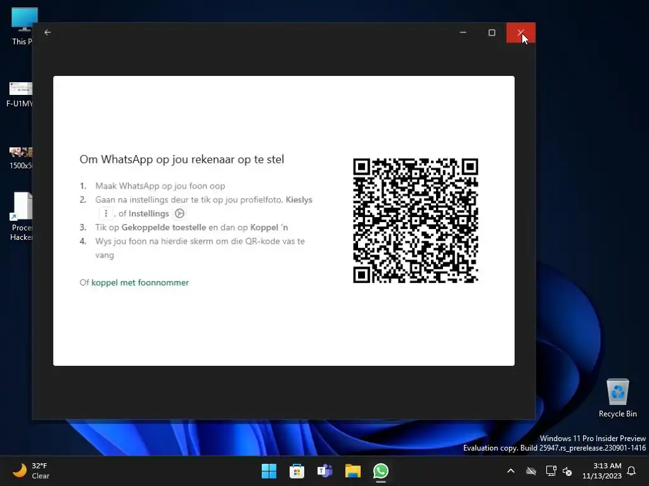Image resolution: width=649 pixels, height=486 pixels.
Task: Select the Process Hacker desktop shortcut
Action: 22,216
